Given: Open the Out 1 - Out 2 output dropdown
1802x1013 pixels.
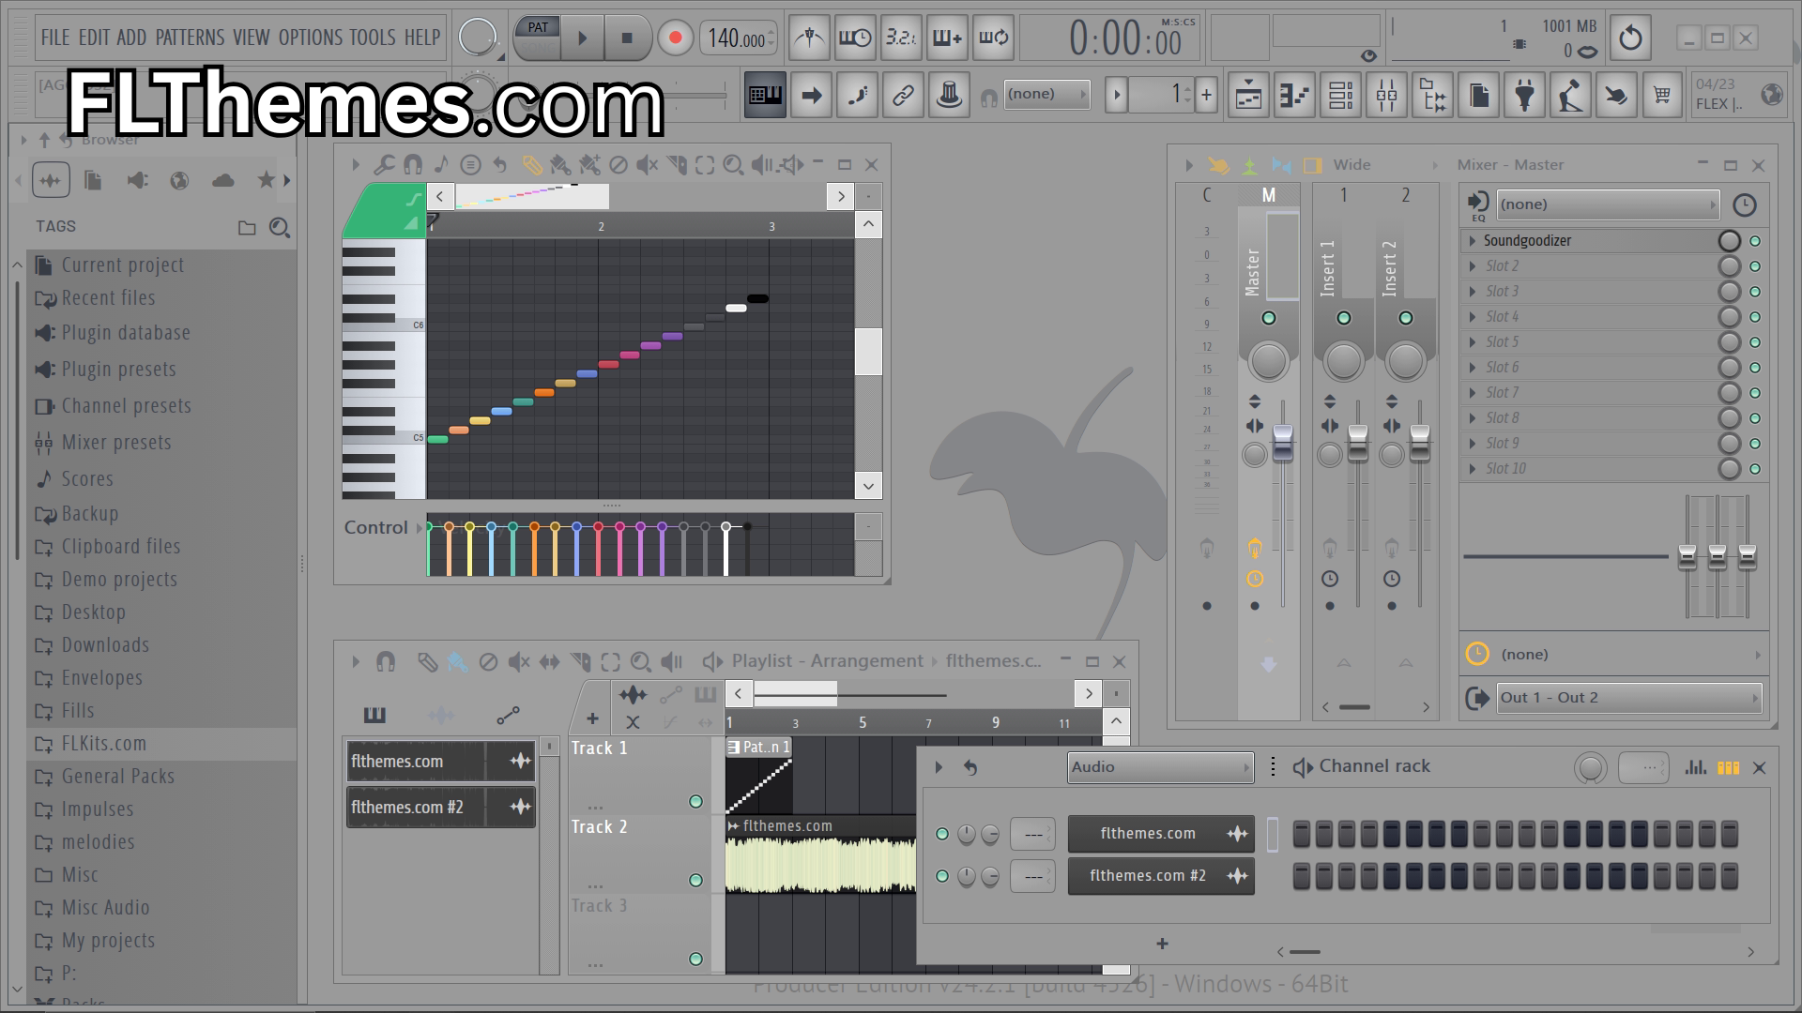Looking at the screenshot, I should (x=1628, y=698).
